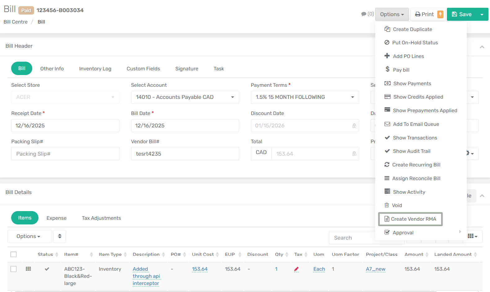
Task: Open the Expense tab
Action: pos(56,218)
